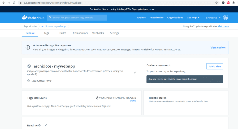Click archidote / mywebapp breadcrumb
The width and height of the screenshot is (238, 129).
(x=54, y=26)
